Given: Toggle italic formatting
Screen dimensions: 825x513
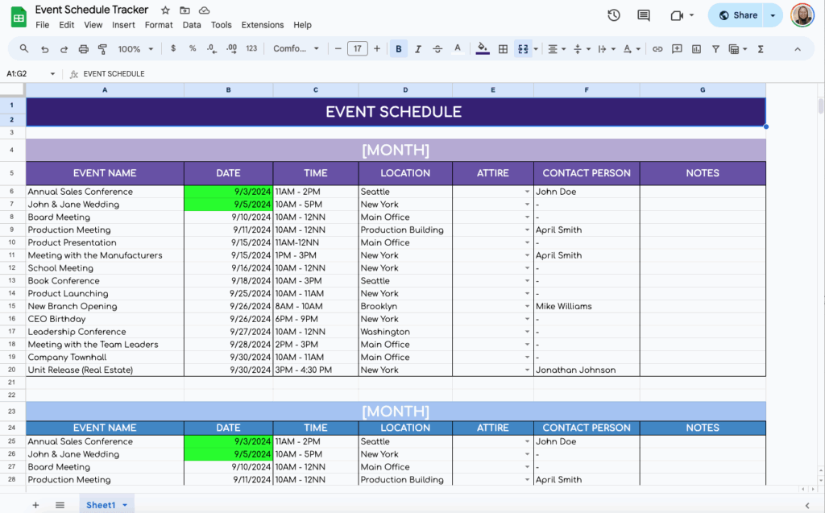Looking at the screenshot, I should (417, 48).
